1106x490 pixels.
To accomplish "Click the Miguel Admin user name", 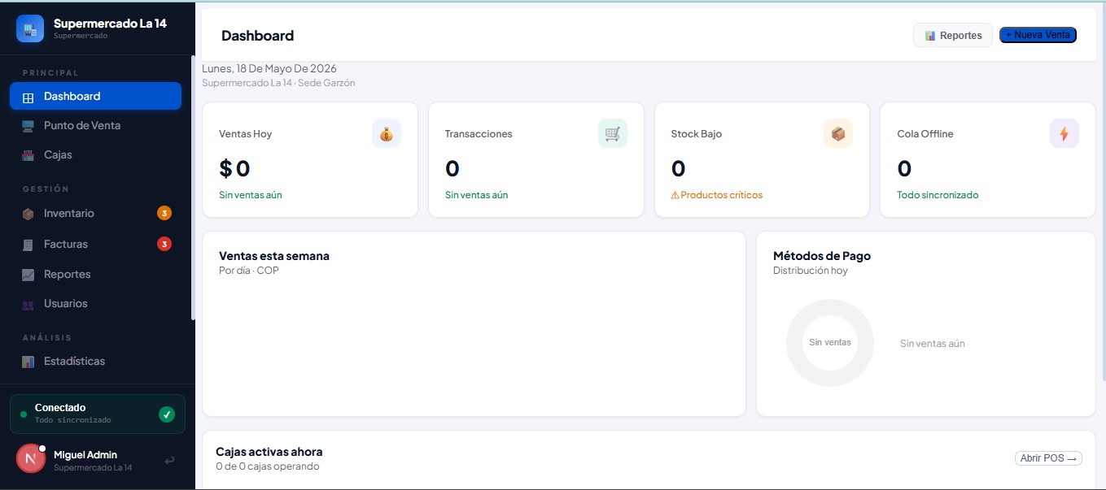I will 85,455.
